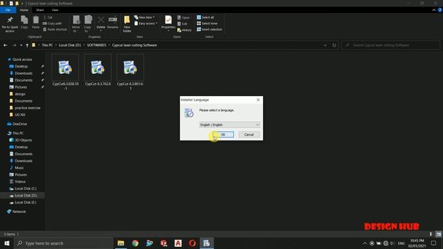
Task: Open Chrome from the taskbar
Action: coord(136,243)
